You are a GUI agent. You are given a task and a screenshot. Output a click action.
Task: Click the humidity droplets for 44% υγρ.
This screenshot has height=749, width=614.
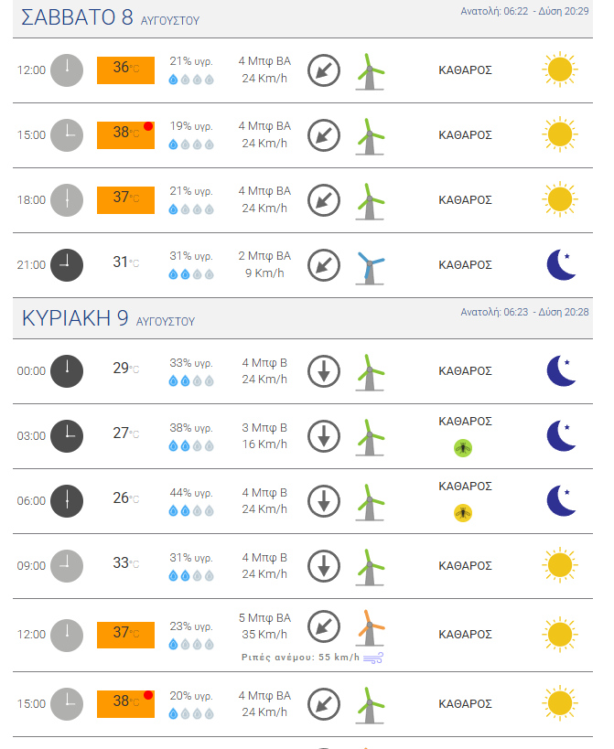(x=191, y=511)
